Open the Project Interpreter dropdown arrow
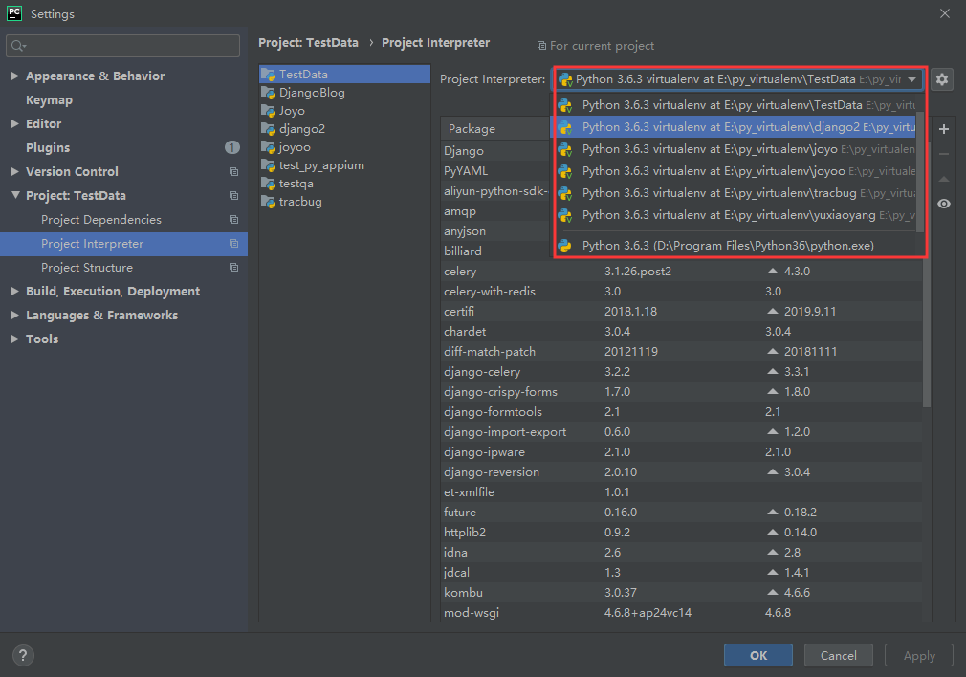 (911, 79)
